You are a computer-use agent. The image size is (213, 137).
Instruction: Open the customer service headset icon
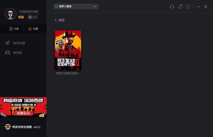[172, 7]
